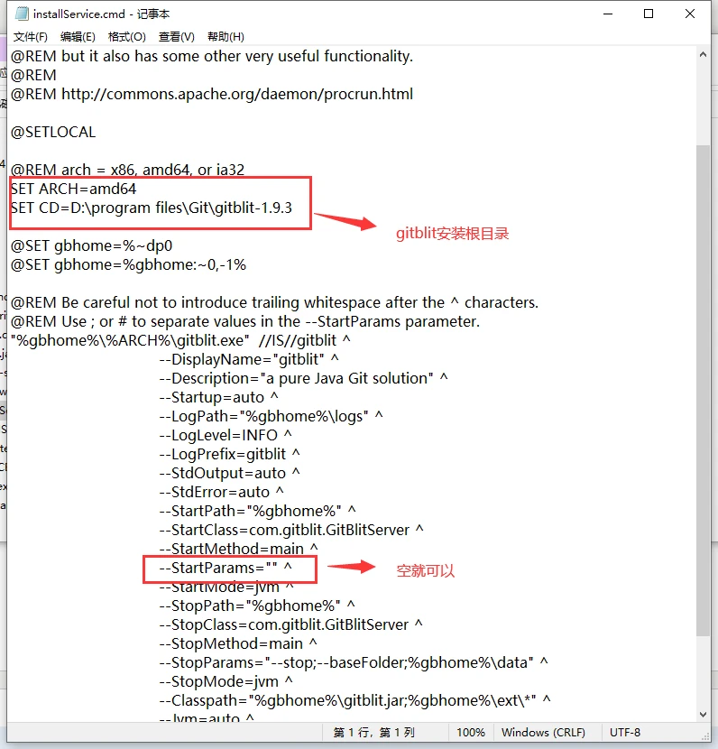The height and width of the screenshot is (749, 718).
Task: Click the --StartMethod=main line
Action: [239, 549]
